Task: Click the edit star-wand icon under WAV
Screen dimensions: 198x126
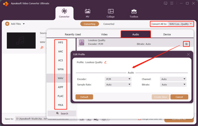Action: click(42, 47)
